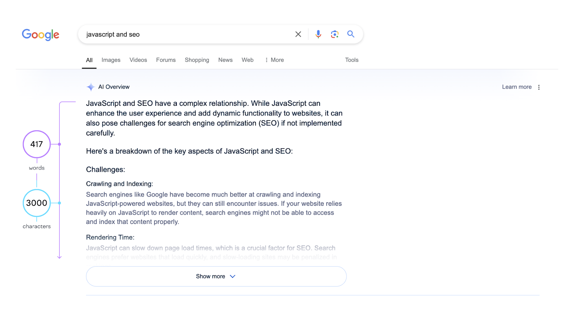Select the Web results tab
Image resolution: width=574 pixels, height=315 pixels.
point(248,60)
